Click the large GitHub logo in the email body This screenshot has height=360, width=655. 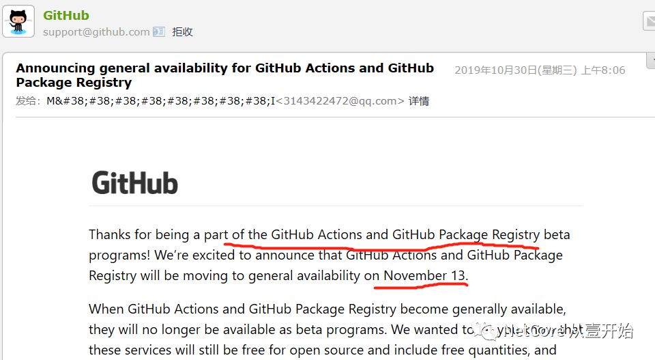tap(134, 182)
